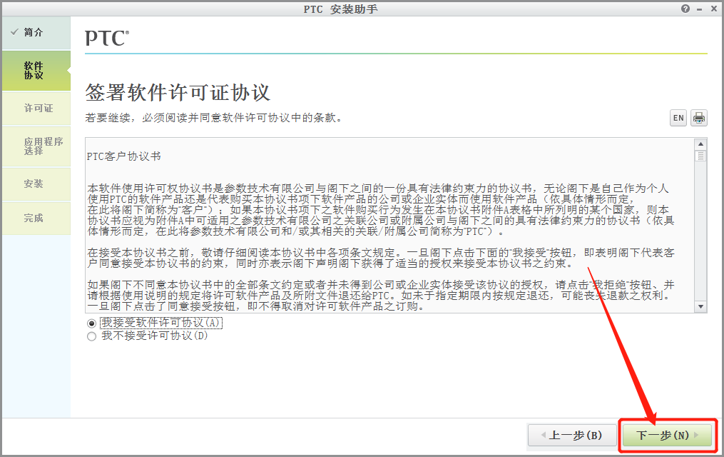Select 我接受软件许可协议(A) radio button
Screen dimensions: 724x457
pyautogui.click(x=91, y=323)
